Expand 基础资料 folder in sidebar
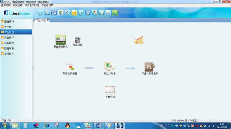 [x=9, y=22]
